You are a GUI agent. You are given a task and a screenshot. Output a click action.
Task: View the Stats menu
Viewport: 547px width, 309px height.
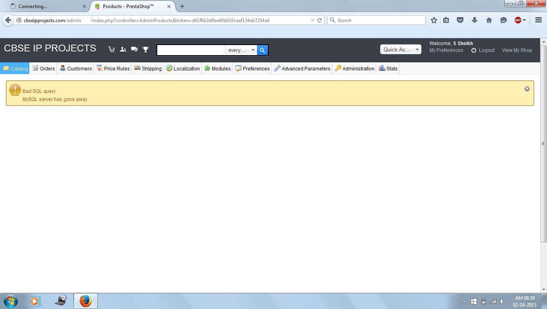coord(388,68)
